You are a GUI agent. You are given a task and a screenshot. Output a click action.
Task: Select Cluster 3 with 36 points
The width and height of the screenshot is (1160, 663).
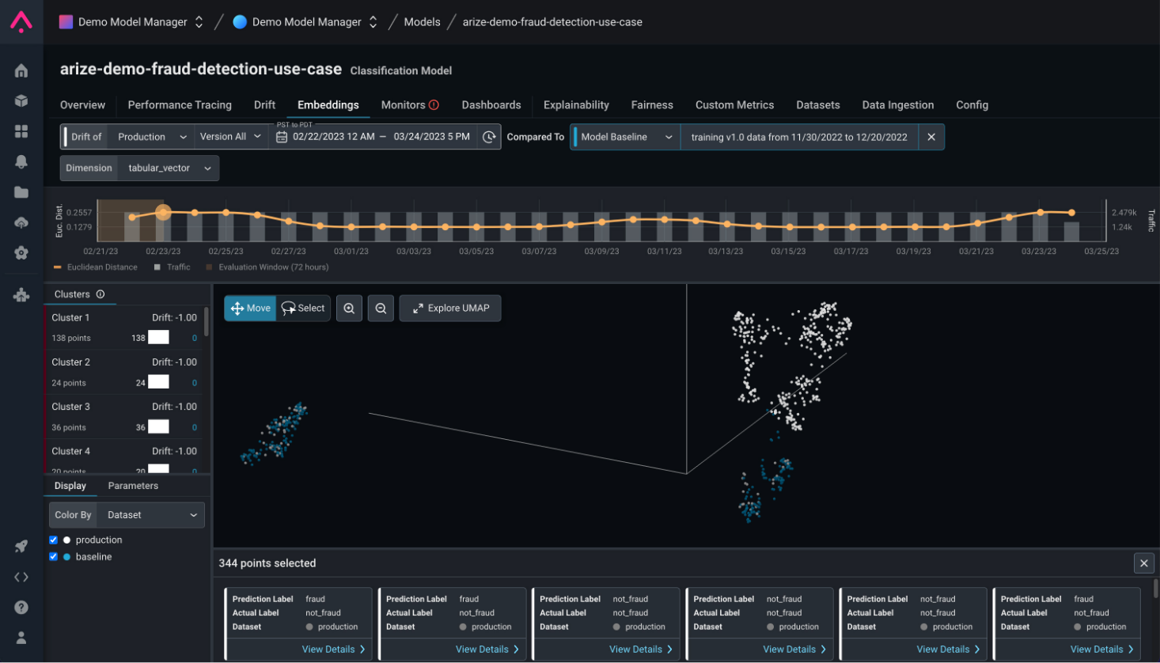coord(124,416)
